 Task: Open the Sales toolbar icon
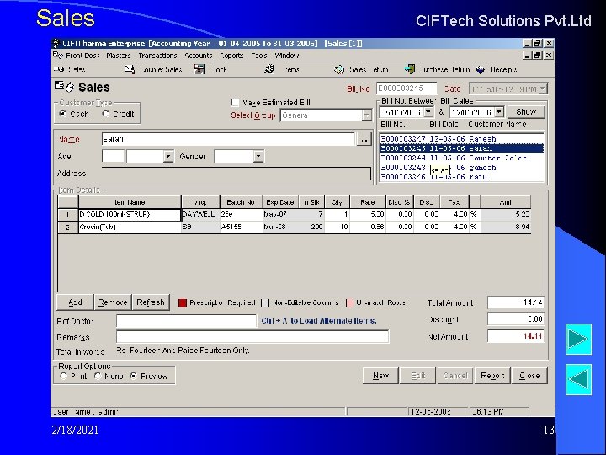pos(59,69)
